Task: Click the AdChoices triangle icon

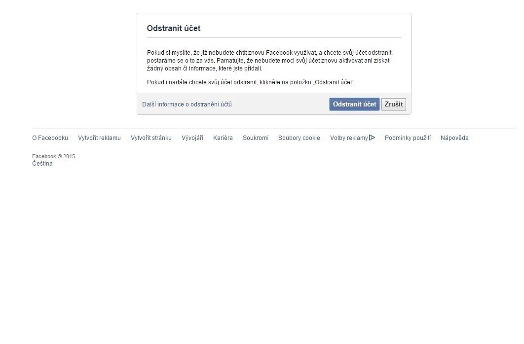Action: click(x=372, y=138)
